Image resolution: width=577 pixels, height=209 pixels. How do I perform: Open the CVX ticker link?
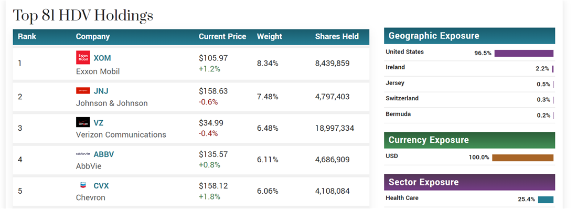point(101,186)
